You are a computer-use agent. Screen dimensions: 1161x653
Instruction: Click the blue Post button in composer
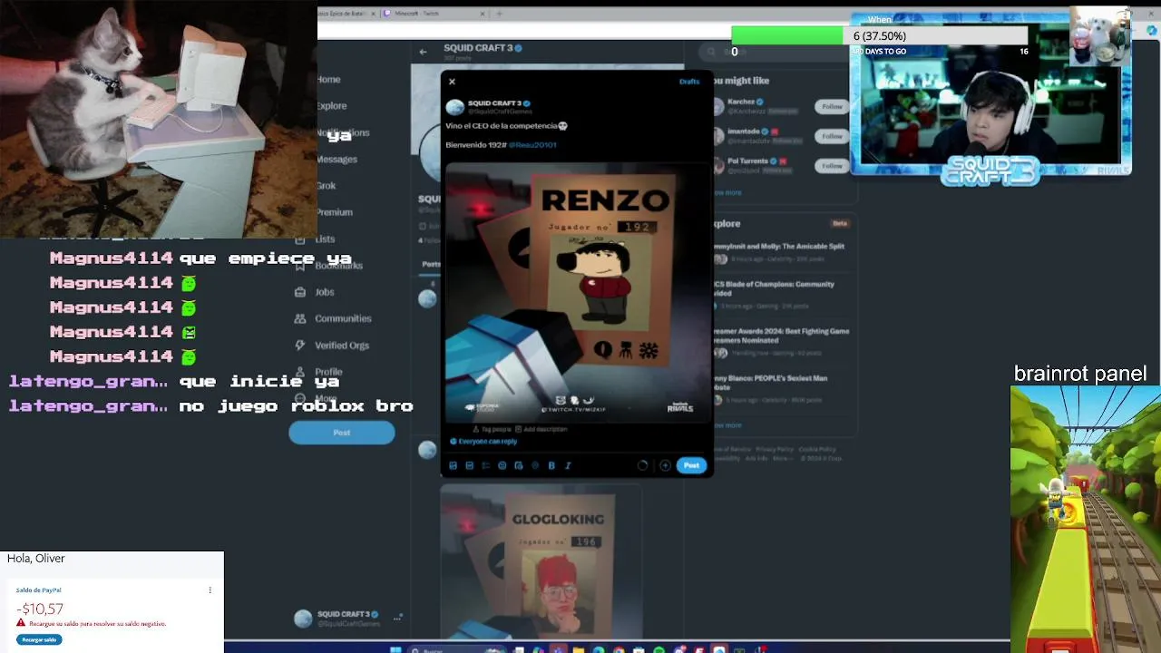click(x=691, y=465)
